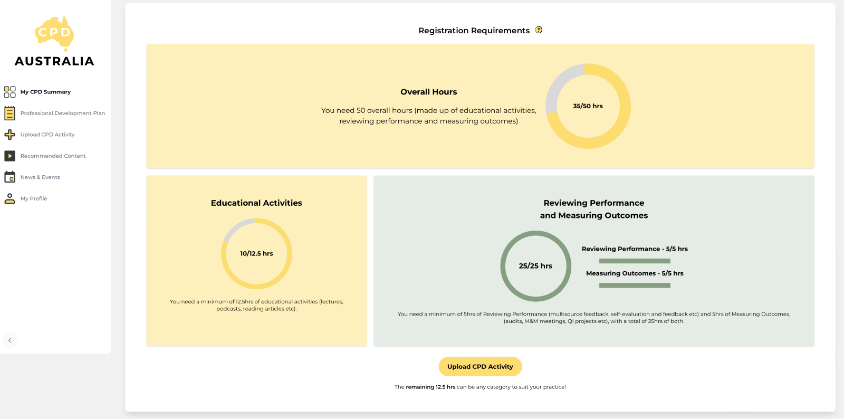Click the 25/25 hrs green progress circle
The height and width of the screenshot is (419, 844).
pyautogui.click(x=535, y=266)
